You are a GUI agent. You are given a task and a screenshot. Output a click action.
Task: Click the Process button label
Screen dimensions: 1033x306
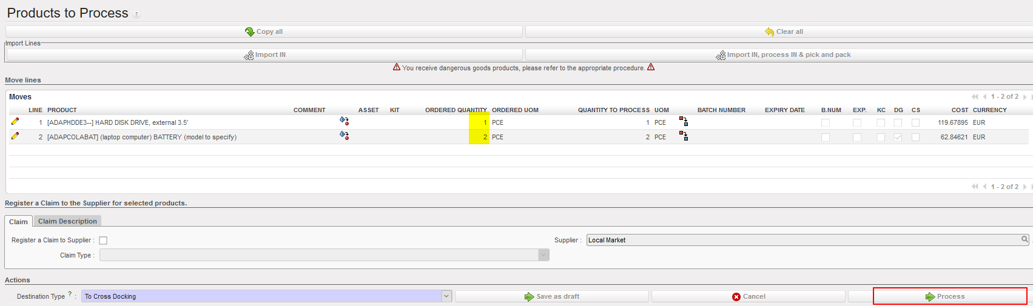coord(951,296)
